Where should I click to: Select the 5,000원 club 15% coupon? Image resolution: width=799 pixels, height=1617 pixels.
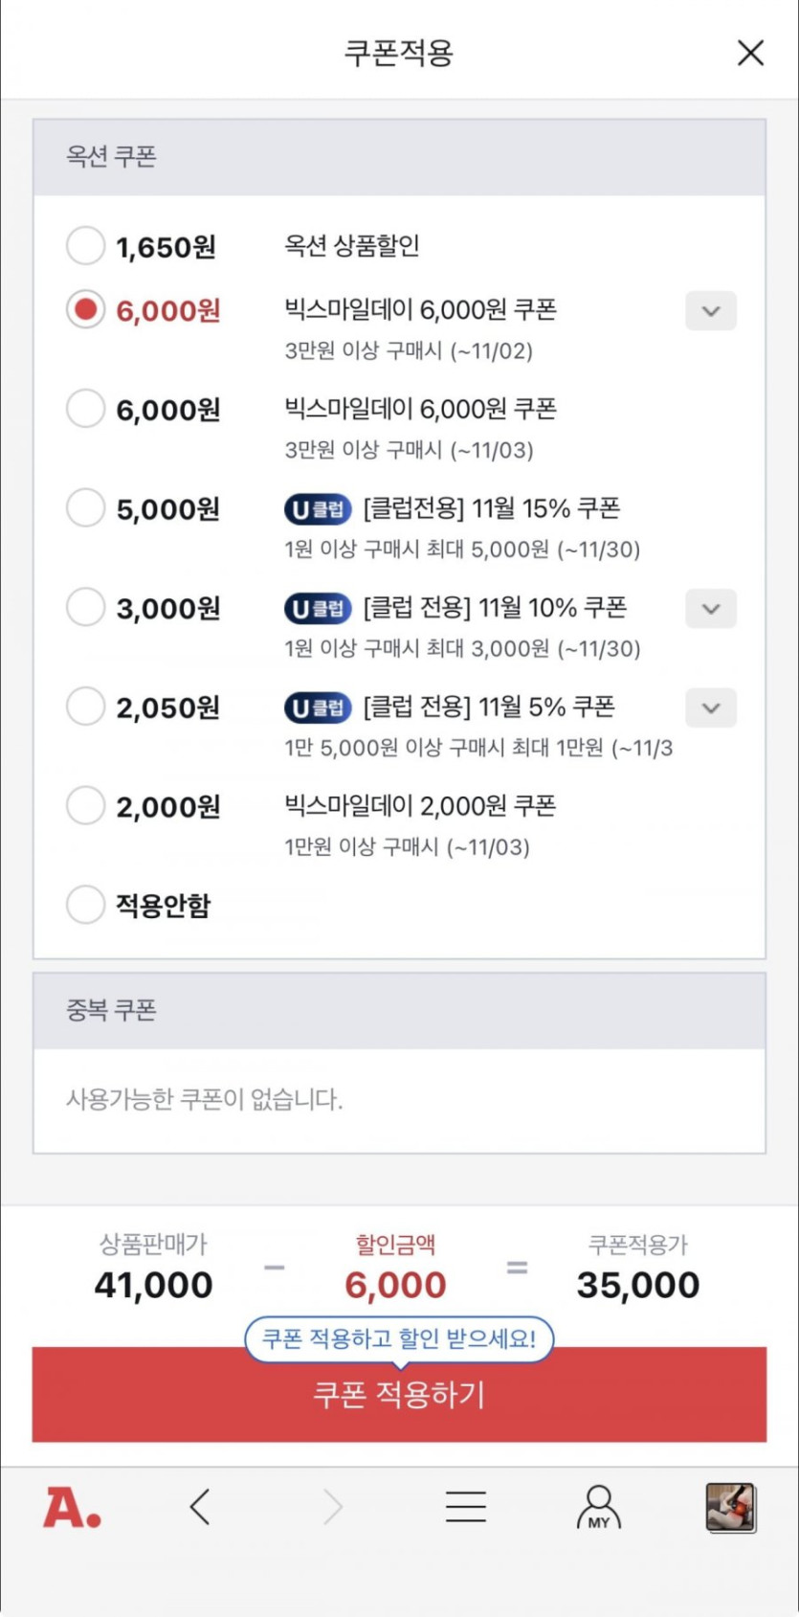[85, 507]
